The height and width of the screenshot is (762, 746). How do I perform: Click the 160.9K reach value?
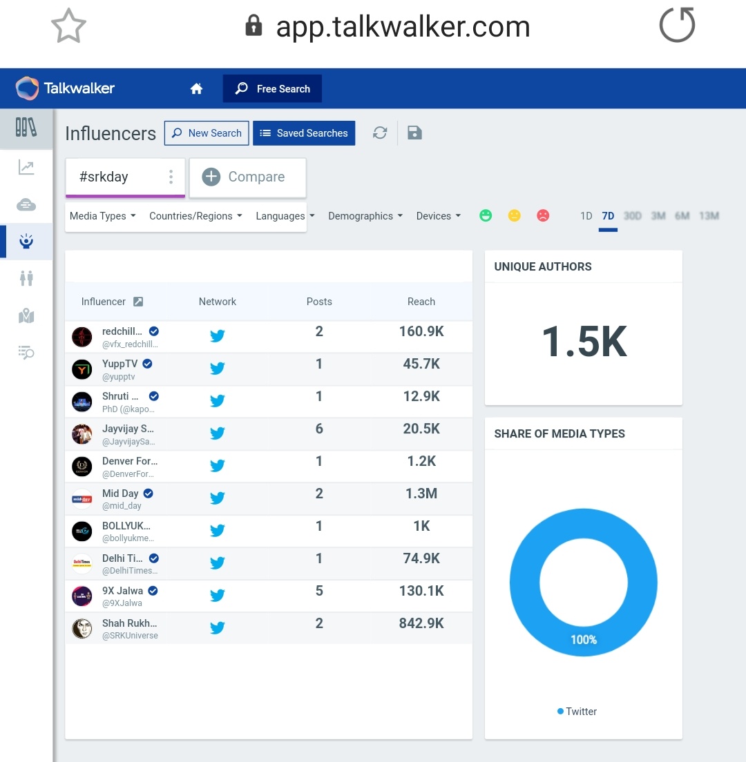[x=421, y=331]
